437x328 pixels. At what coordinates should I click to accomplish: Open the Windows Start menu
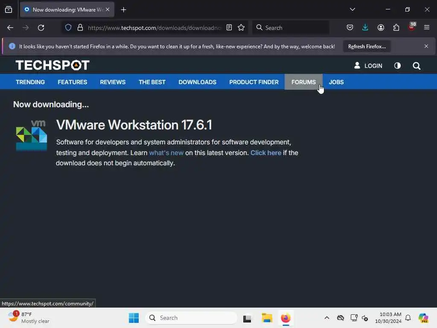(134, 318)
